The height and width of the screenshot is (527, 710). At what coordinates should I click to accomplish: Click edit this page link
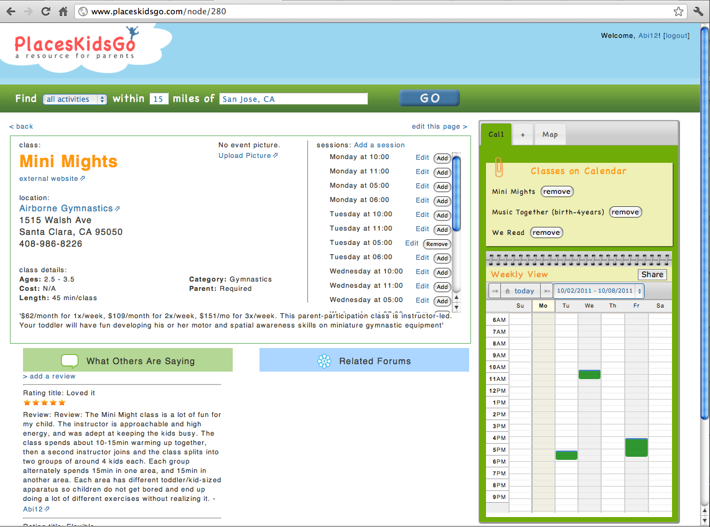tap(439, 127)
